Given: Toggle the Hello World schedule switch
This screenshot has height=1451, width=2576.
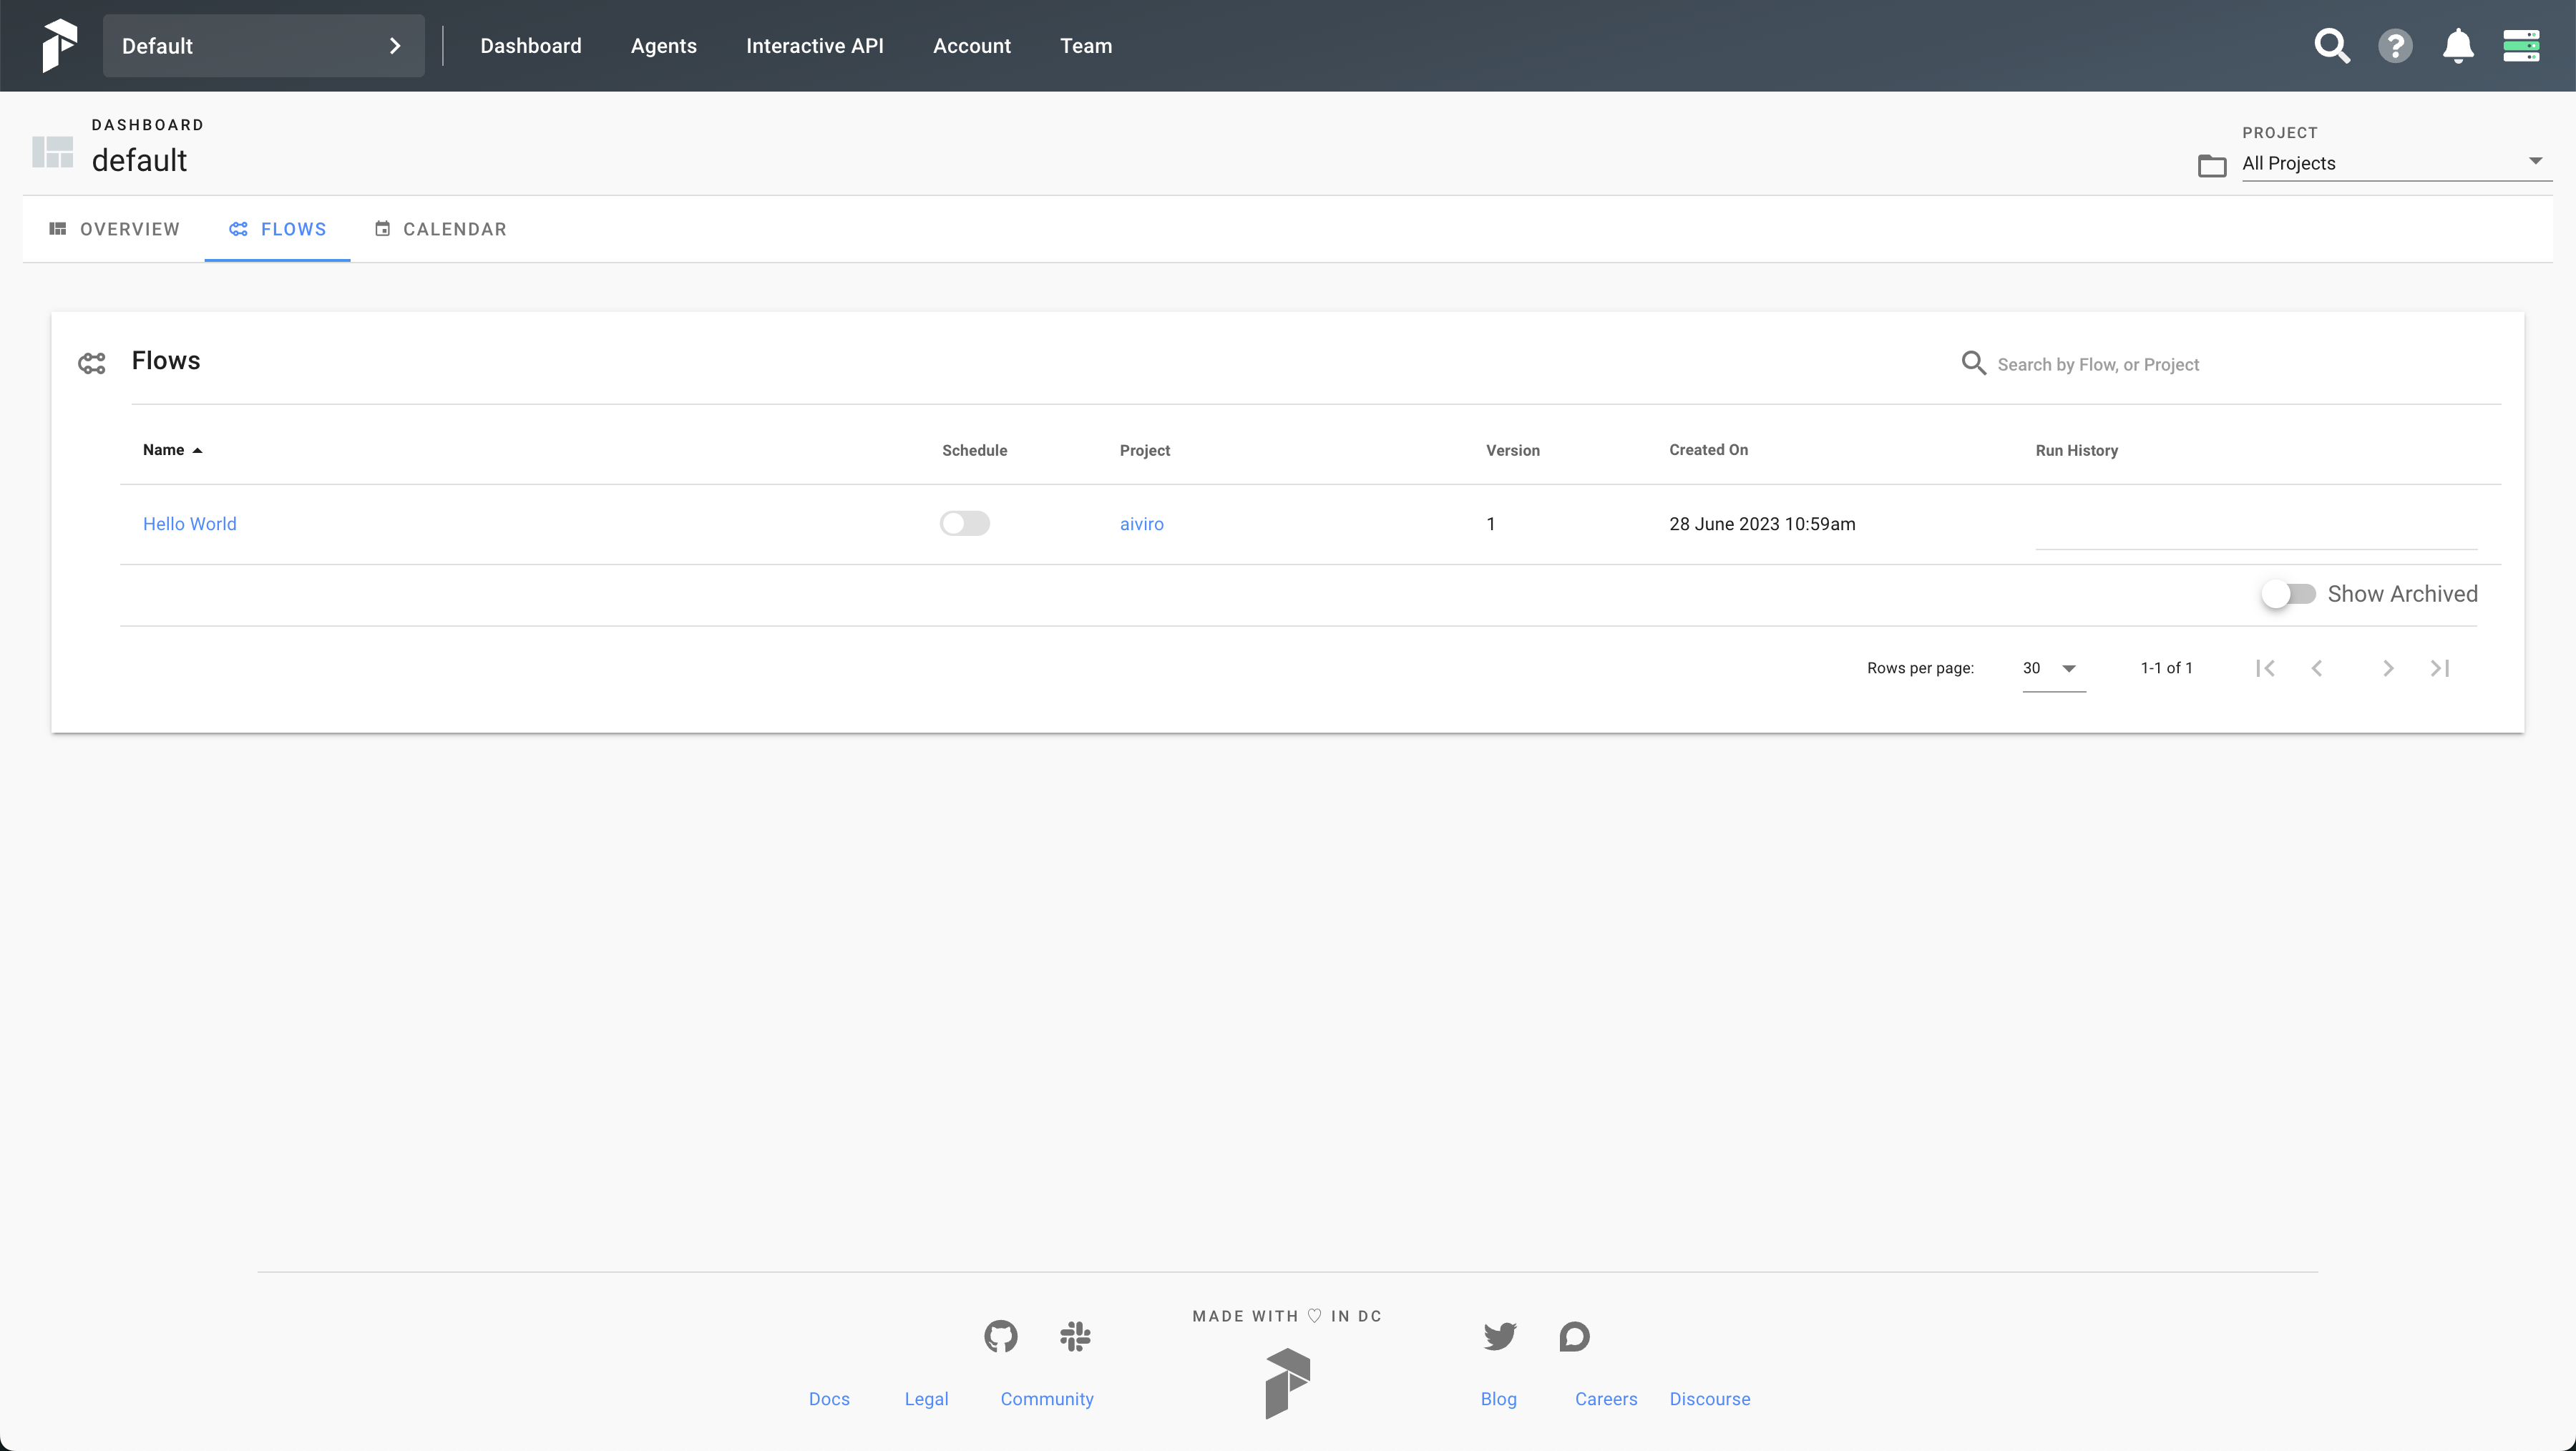Looking at the screenshot, I should point(964,524).
